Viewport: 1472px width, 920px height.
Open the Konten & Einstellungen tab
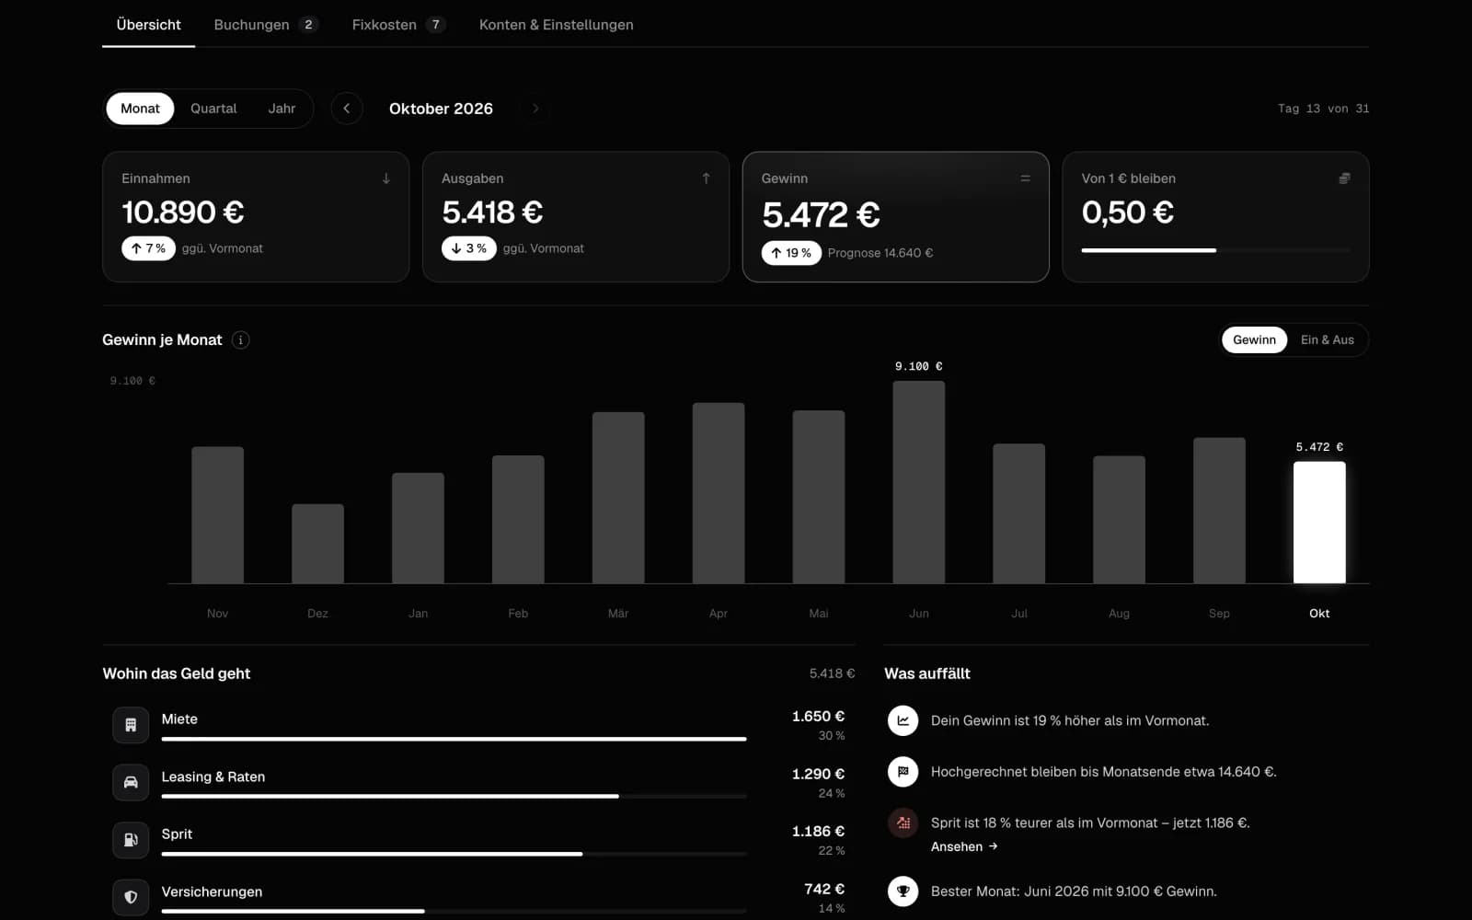(x=556, y=25)
